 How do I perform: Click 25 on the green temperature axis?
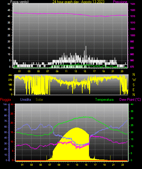(132, 125)
